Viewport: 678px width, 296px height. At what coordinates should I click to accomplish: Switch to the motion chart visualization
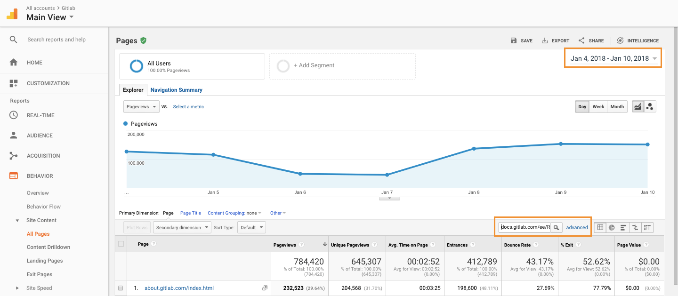650,106
